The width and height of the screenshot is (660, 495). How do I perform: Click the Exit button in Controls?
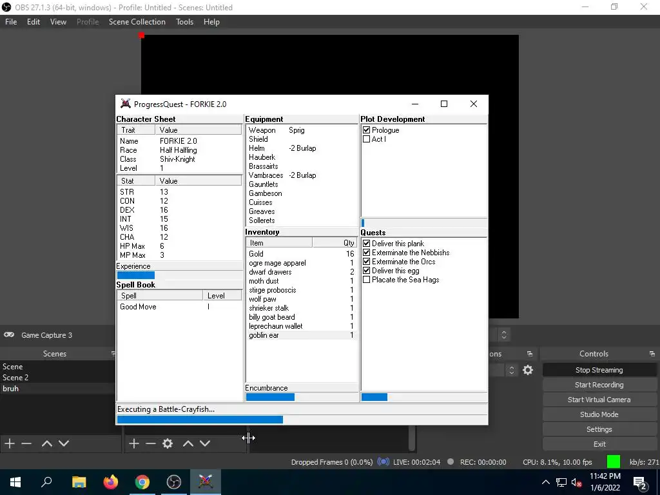[x=599, y=444]
